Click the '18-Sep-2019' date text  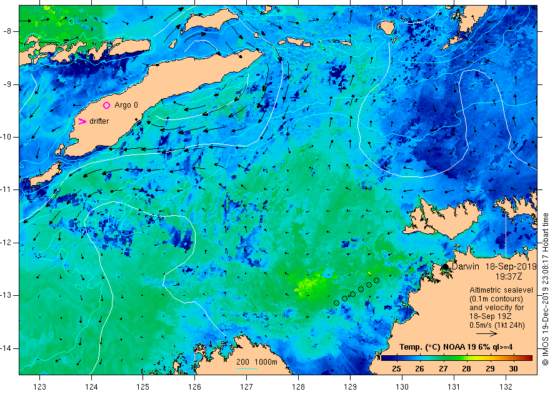point(511,266)
